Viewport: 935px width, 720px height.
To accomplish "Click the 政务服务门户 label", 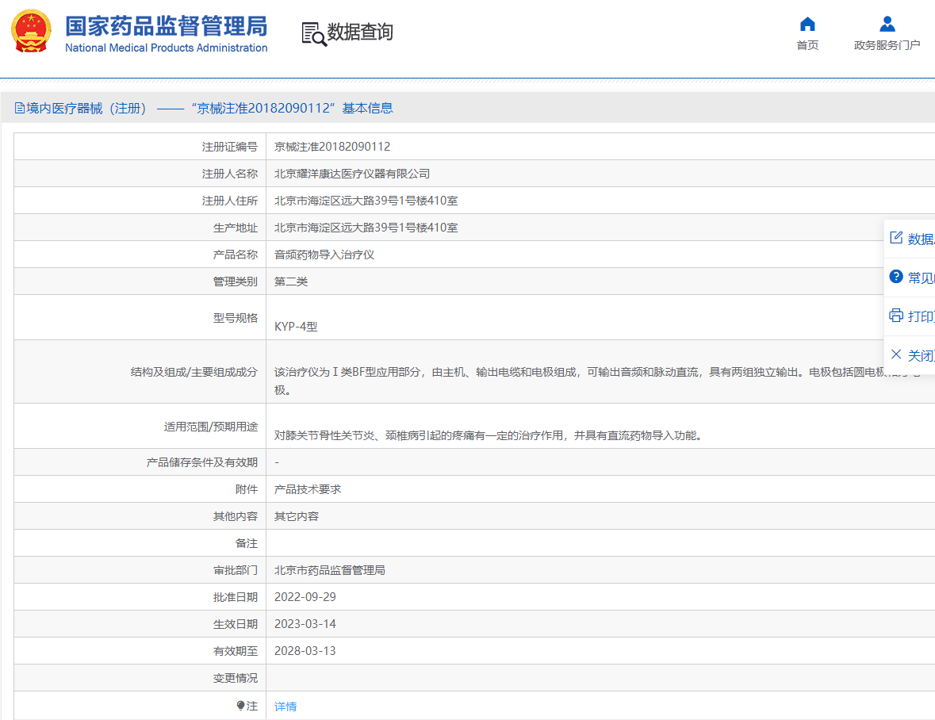I will 887,45.
